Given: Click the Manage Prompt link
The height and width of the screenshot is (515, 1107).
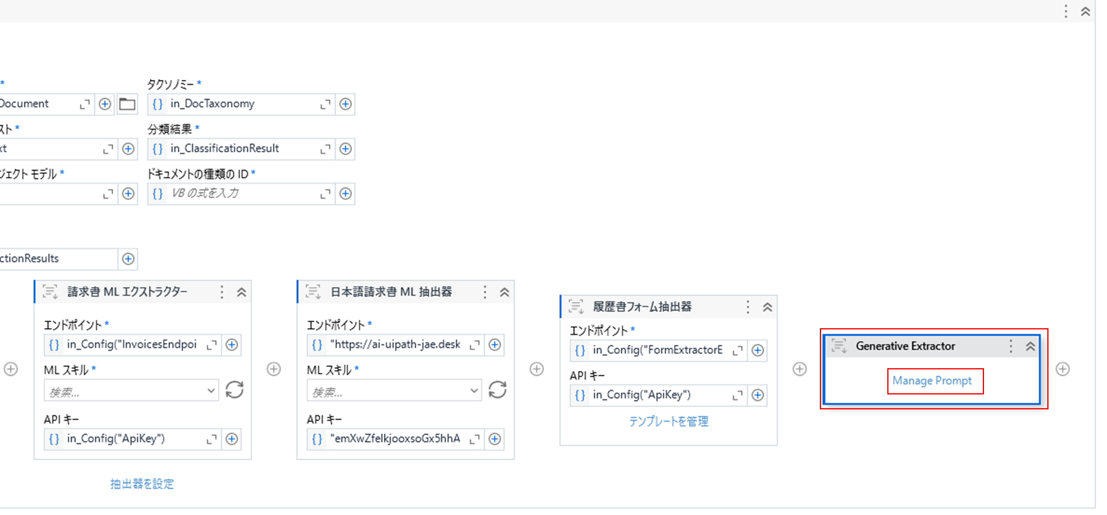Looking at the screenshot, I should [932, 381].
